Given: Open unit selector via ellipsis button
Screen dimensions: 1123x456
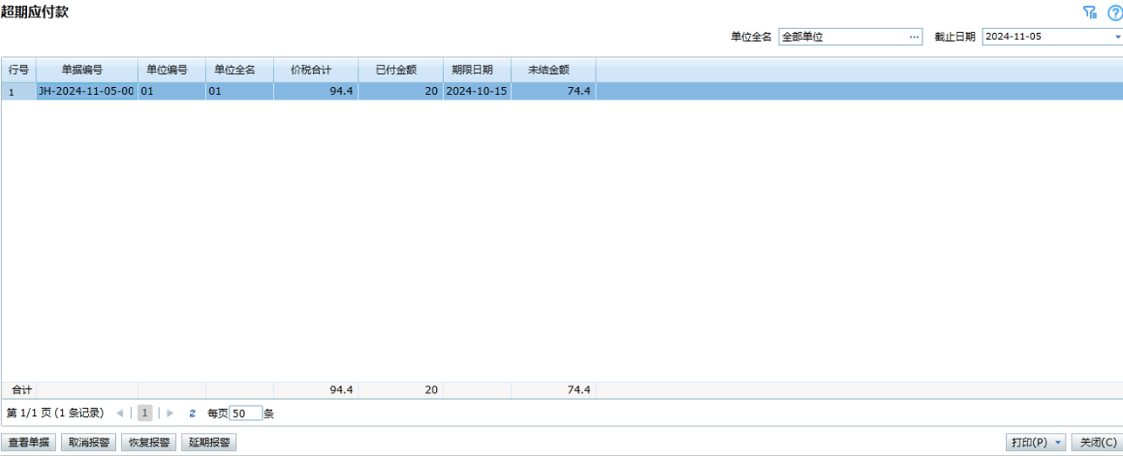Looking at the screenshot, I should click(x=914, y=37).
